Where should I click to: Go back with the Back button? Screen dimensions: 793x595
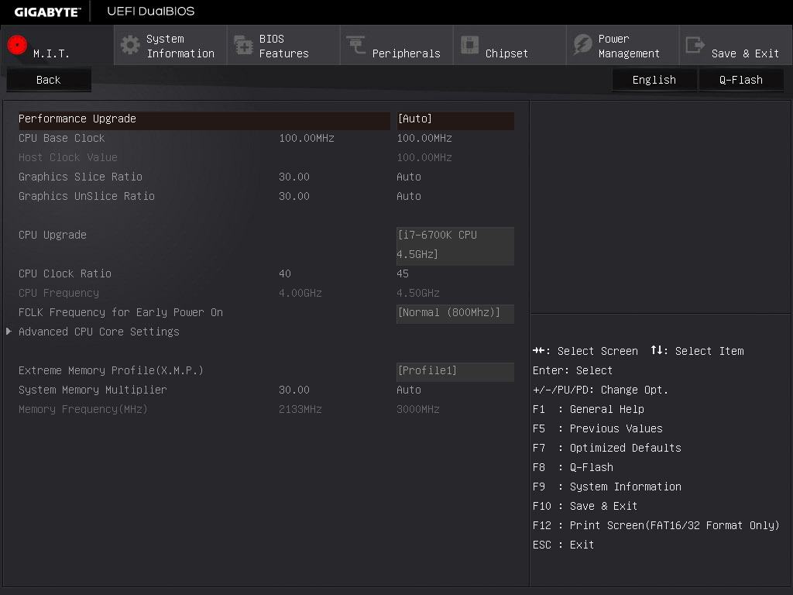pos(49,80)
